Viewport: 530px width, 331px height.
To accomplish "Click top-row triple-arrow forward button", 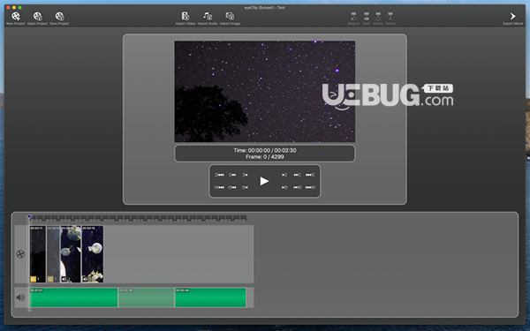I will [310, 175].
